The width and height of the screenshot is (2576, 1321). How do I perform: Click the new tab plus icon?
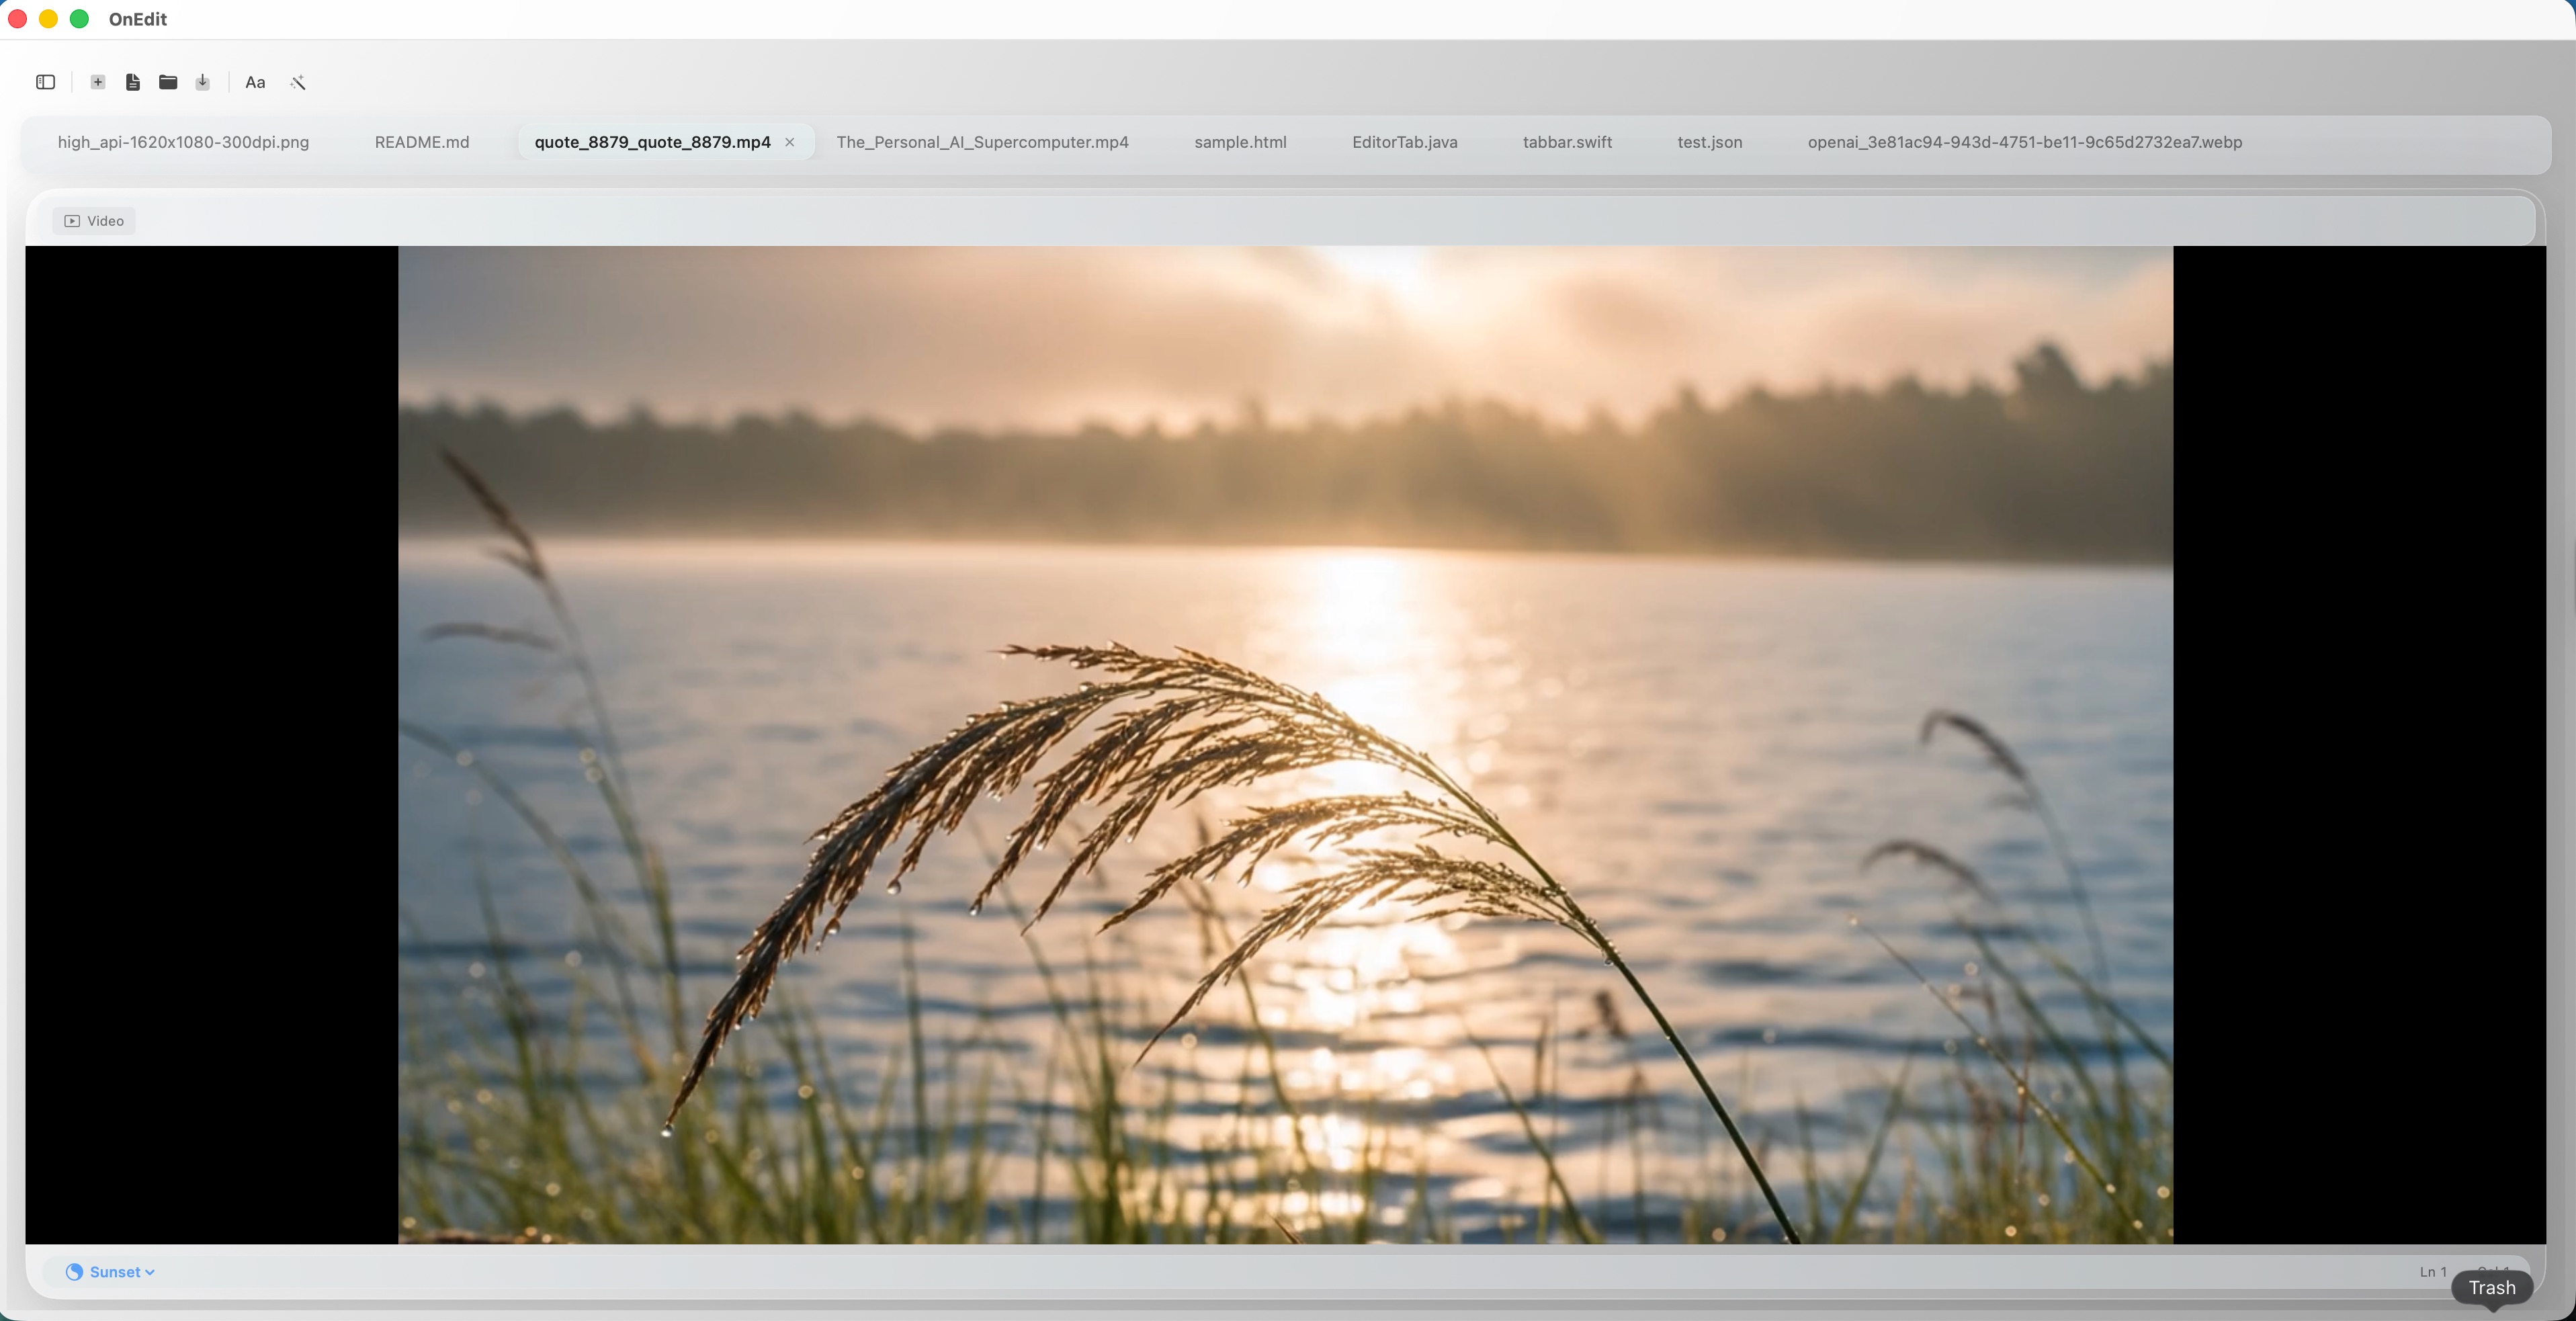click(98, 82)
